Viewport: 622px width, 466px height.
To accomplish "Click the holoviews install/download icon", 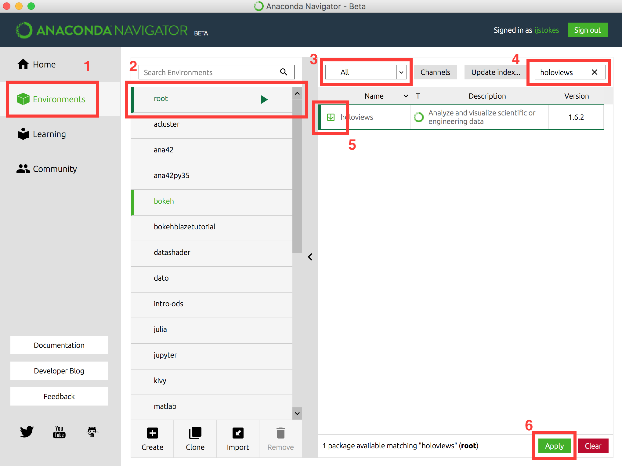I will (331, 117).
